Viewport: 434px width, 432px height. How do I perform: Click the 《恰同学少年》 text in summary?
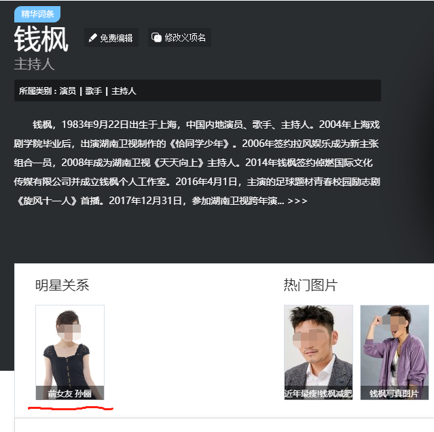[x=200, y=144]
